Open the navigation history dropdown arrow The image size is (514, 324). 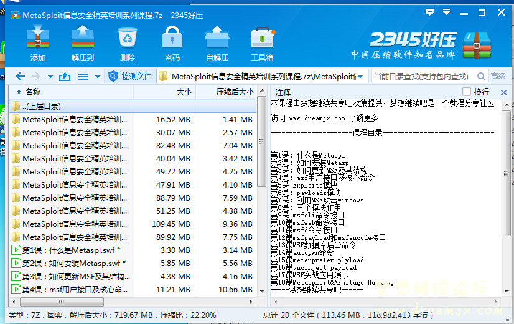50,77
